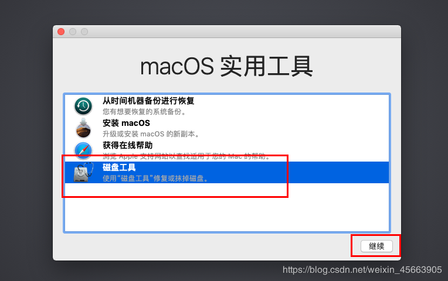
Task: Select 从时间机器备份进行恢复 title
Action: click(x=148, y=101)
